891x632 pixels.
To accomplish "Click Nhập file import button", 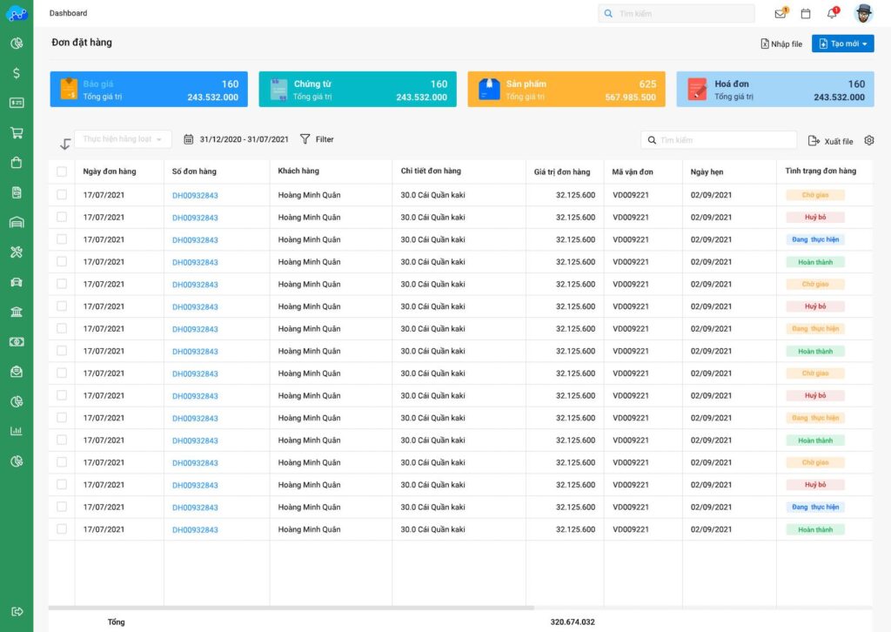I will (x=781, y=44).
